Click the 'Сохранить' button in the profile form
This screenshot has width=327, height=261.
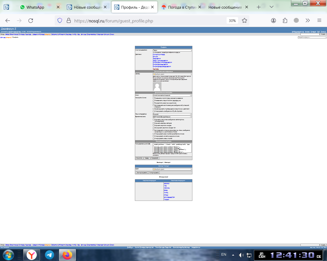(x=155, y=158)
